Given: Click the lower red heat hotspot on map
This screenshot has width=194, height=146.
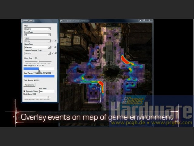Looking at the screenshot, I should click(101, 85).
